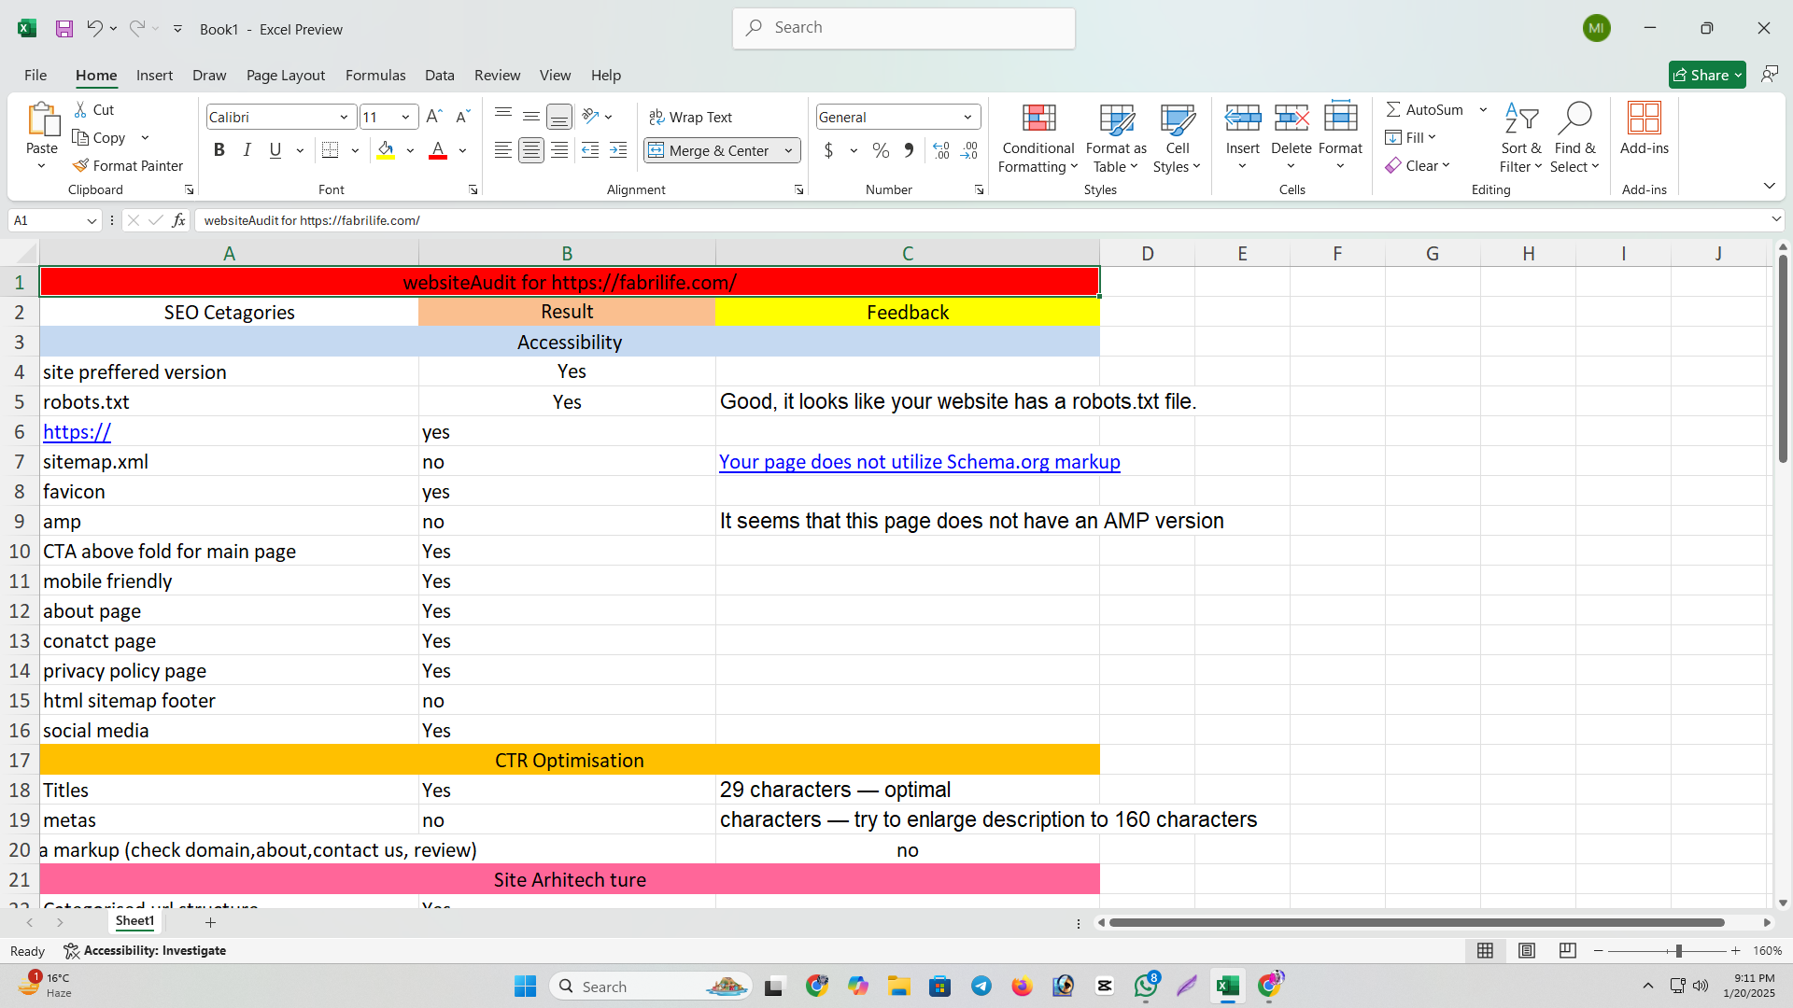Toggle Wrap Text option
Screen dimensions: 1793x1008
(691, 117)
